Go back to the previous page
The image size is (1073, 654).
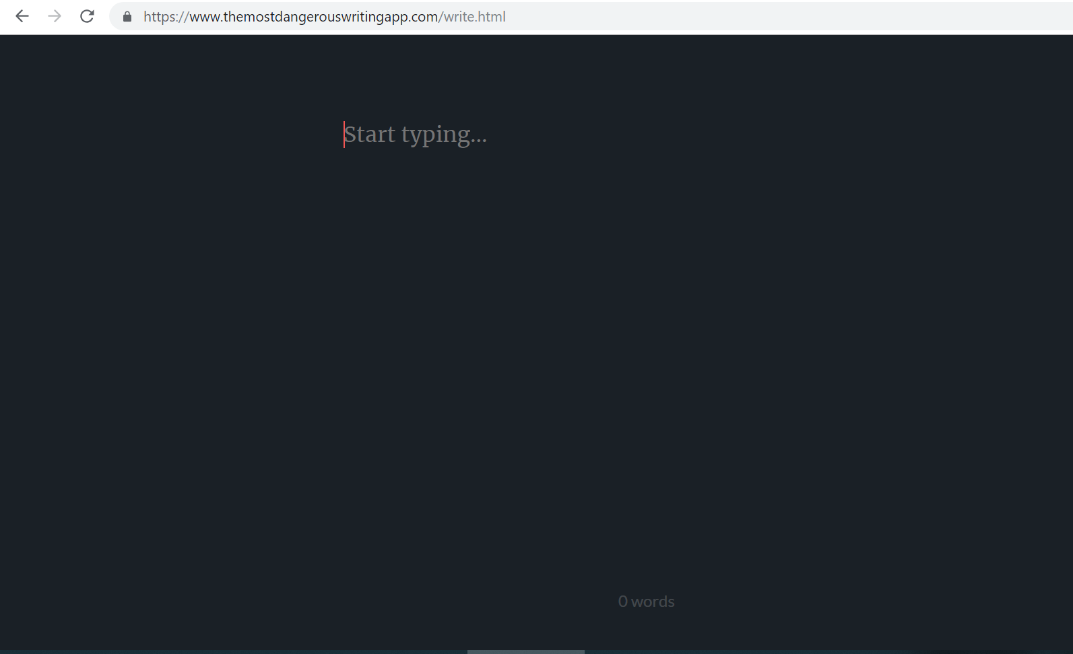22,16
